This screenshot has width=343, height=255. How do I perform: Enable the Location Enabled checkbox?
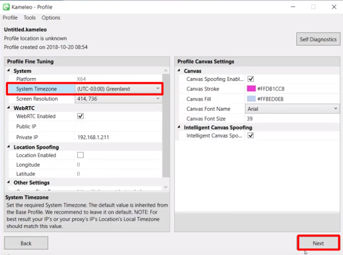pyautogui.click(x=80, y=155)
